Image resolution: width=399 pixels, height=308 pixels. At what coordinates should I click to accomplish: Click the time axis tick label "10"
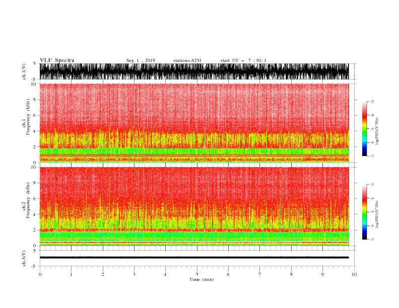[x=354, y=274]
